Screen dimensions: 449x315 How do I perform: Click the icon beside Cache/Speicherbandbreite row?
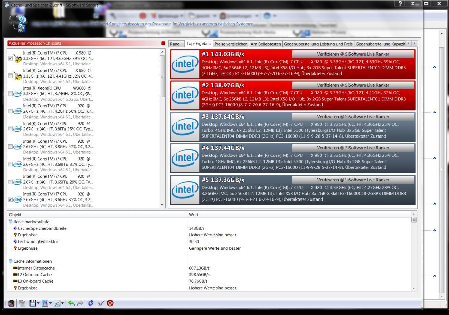click(x=15, y=228)
